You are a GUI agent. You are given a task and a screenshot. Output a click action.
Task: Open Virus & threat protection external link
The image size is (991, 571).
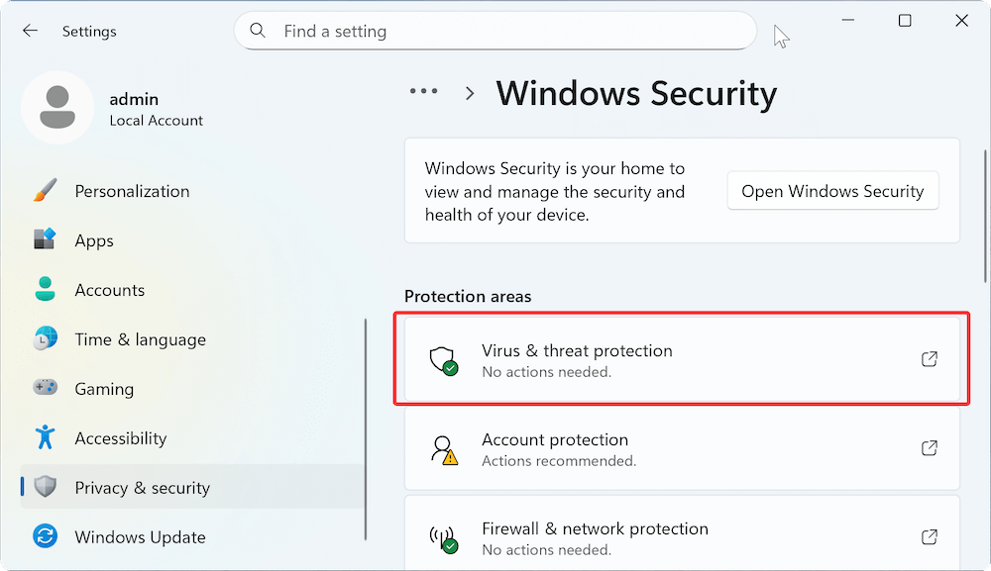930,359
